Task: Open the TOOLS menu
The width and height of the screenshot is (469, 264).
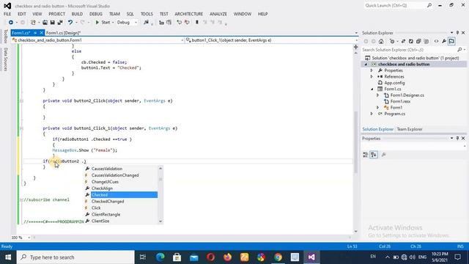Action: click(147, 14)
